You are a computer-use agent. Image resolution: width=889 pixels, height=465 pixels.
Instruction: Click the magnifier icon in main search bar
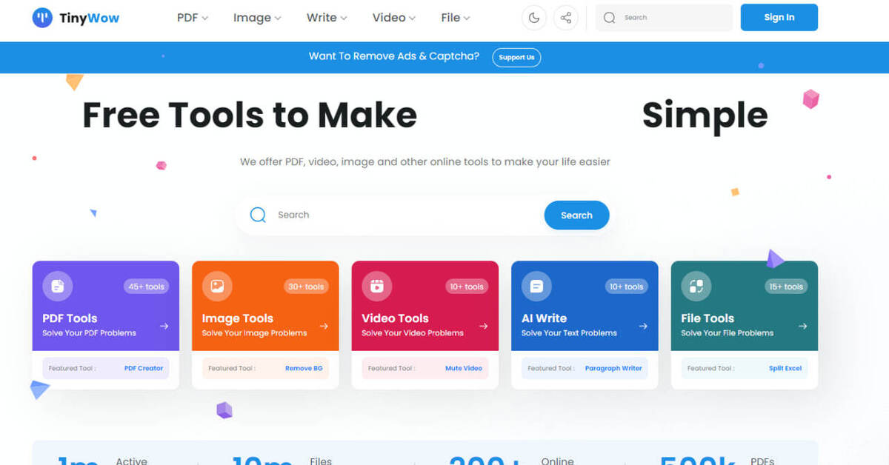[258, 215]
